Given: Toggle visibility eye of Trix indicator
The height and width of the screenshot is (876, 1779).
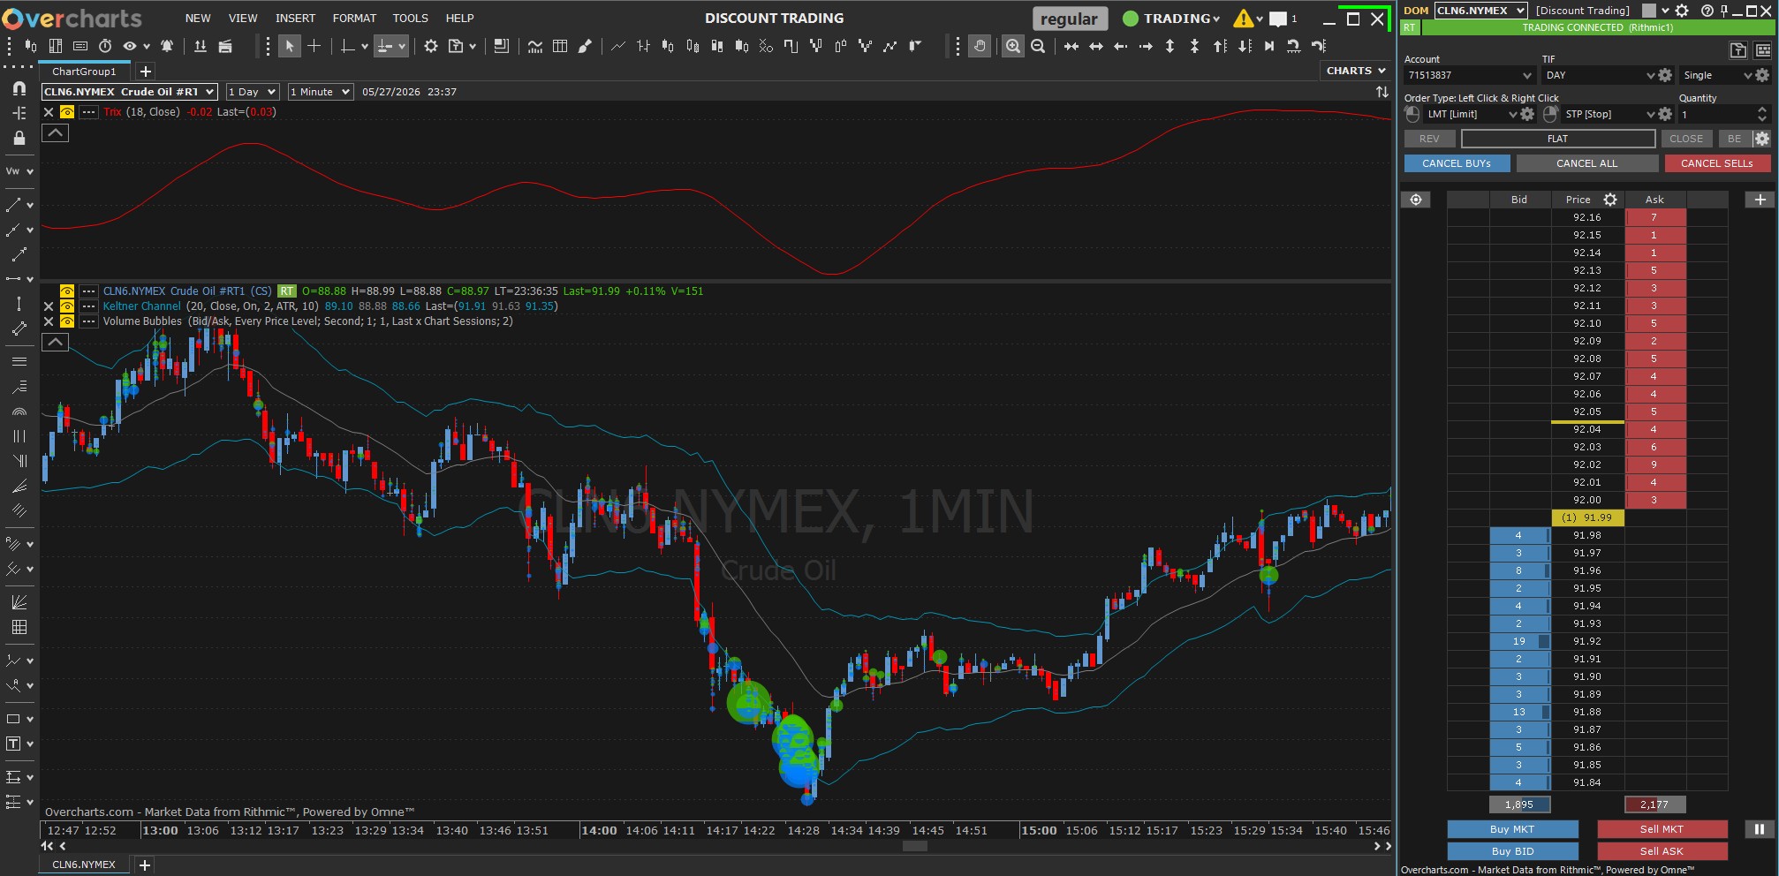Looking at the screenshot, I should 66,112.
